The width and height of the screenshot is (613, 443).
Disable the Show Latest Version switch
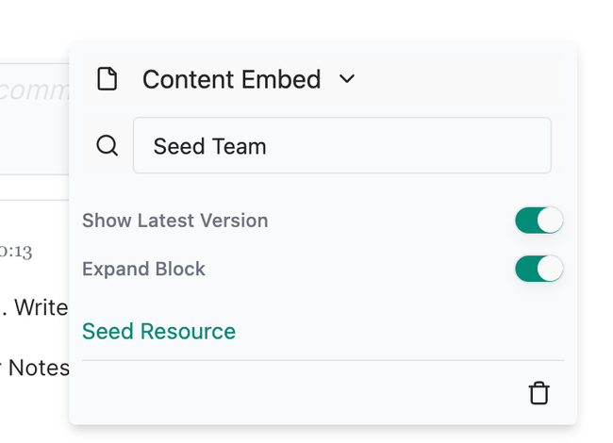538,221
